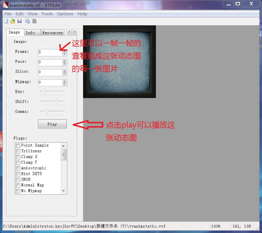The width and height of the screenshot is (262, 233).
Task: Decrease the Face value with down arrow
Action: click(x=65, y=64)
